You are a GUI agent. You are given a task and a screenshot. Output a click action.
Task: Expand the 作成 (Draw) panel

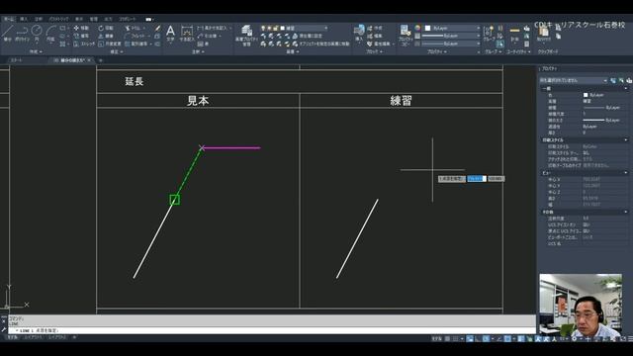point(36,51)
